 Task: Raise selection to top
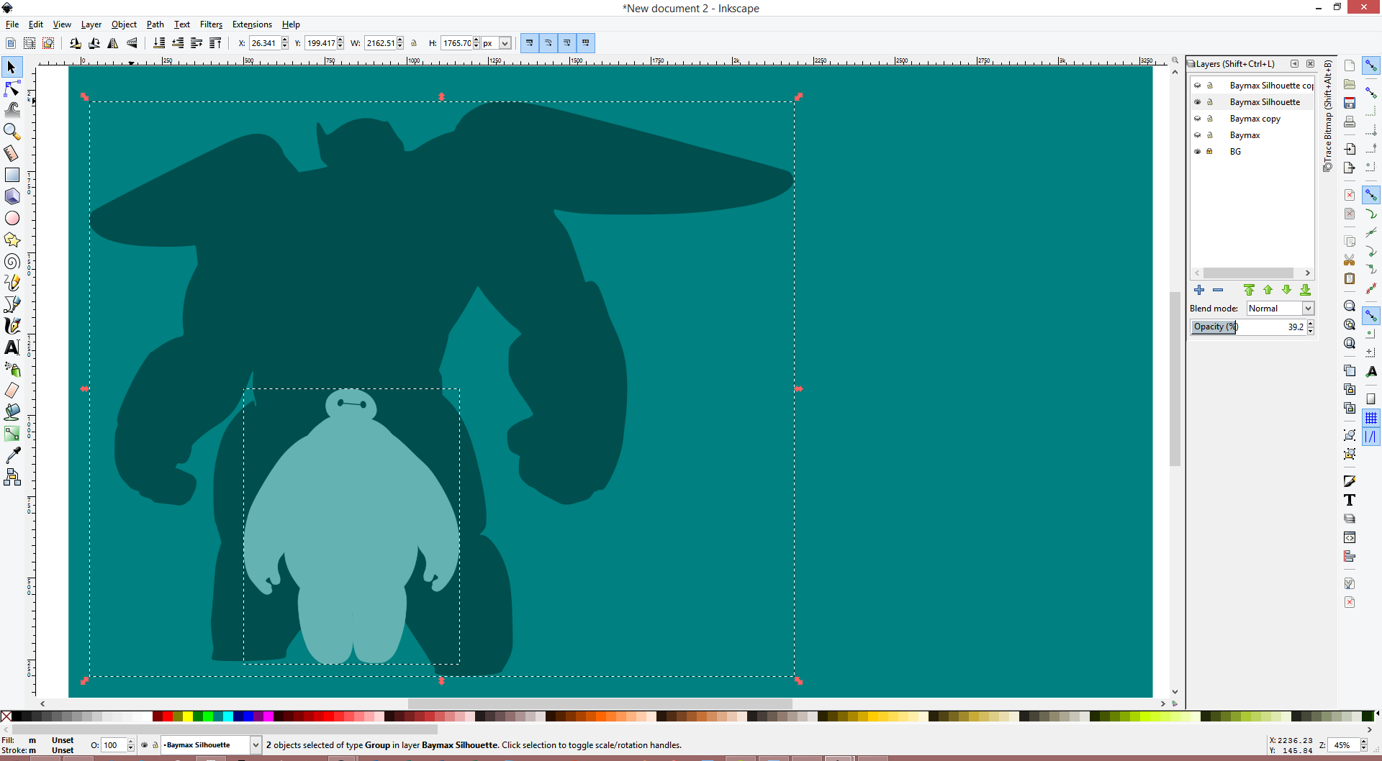(215, 43)
